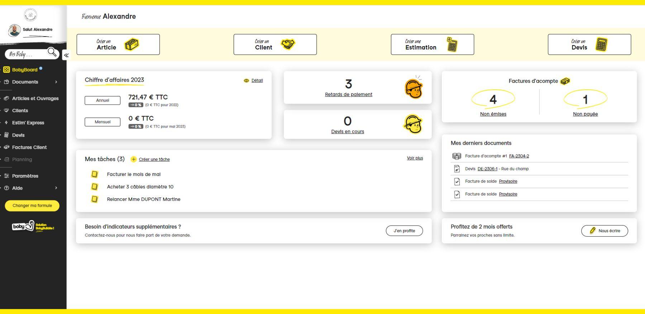Select the Annuel revenue view
The image size is (645, 314).
[x=102, y=100]
